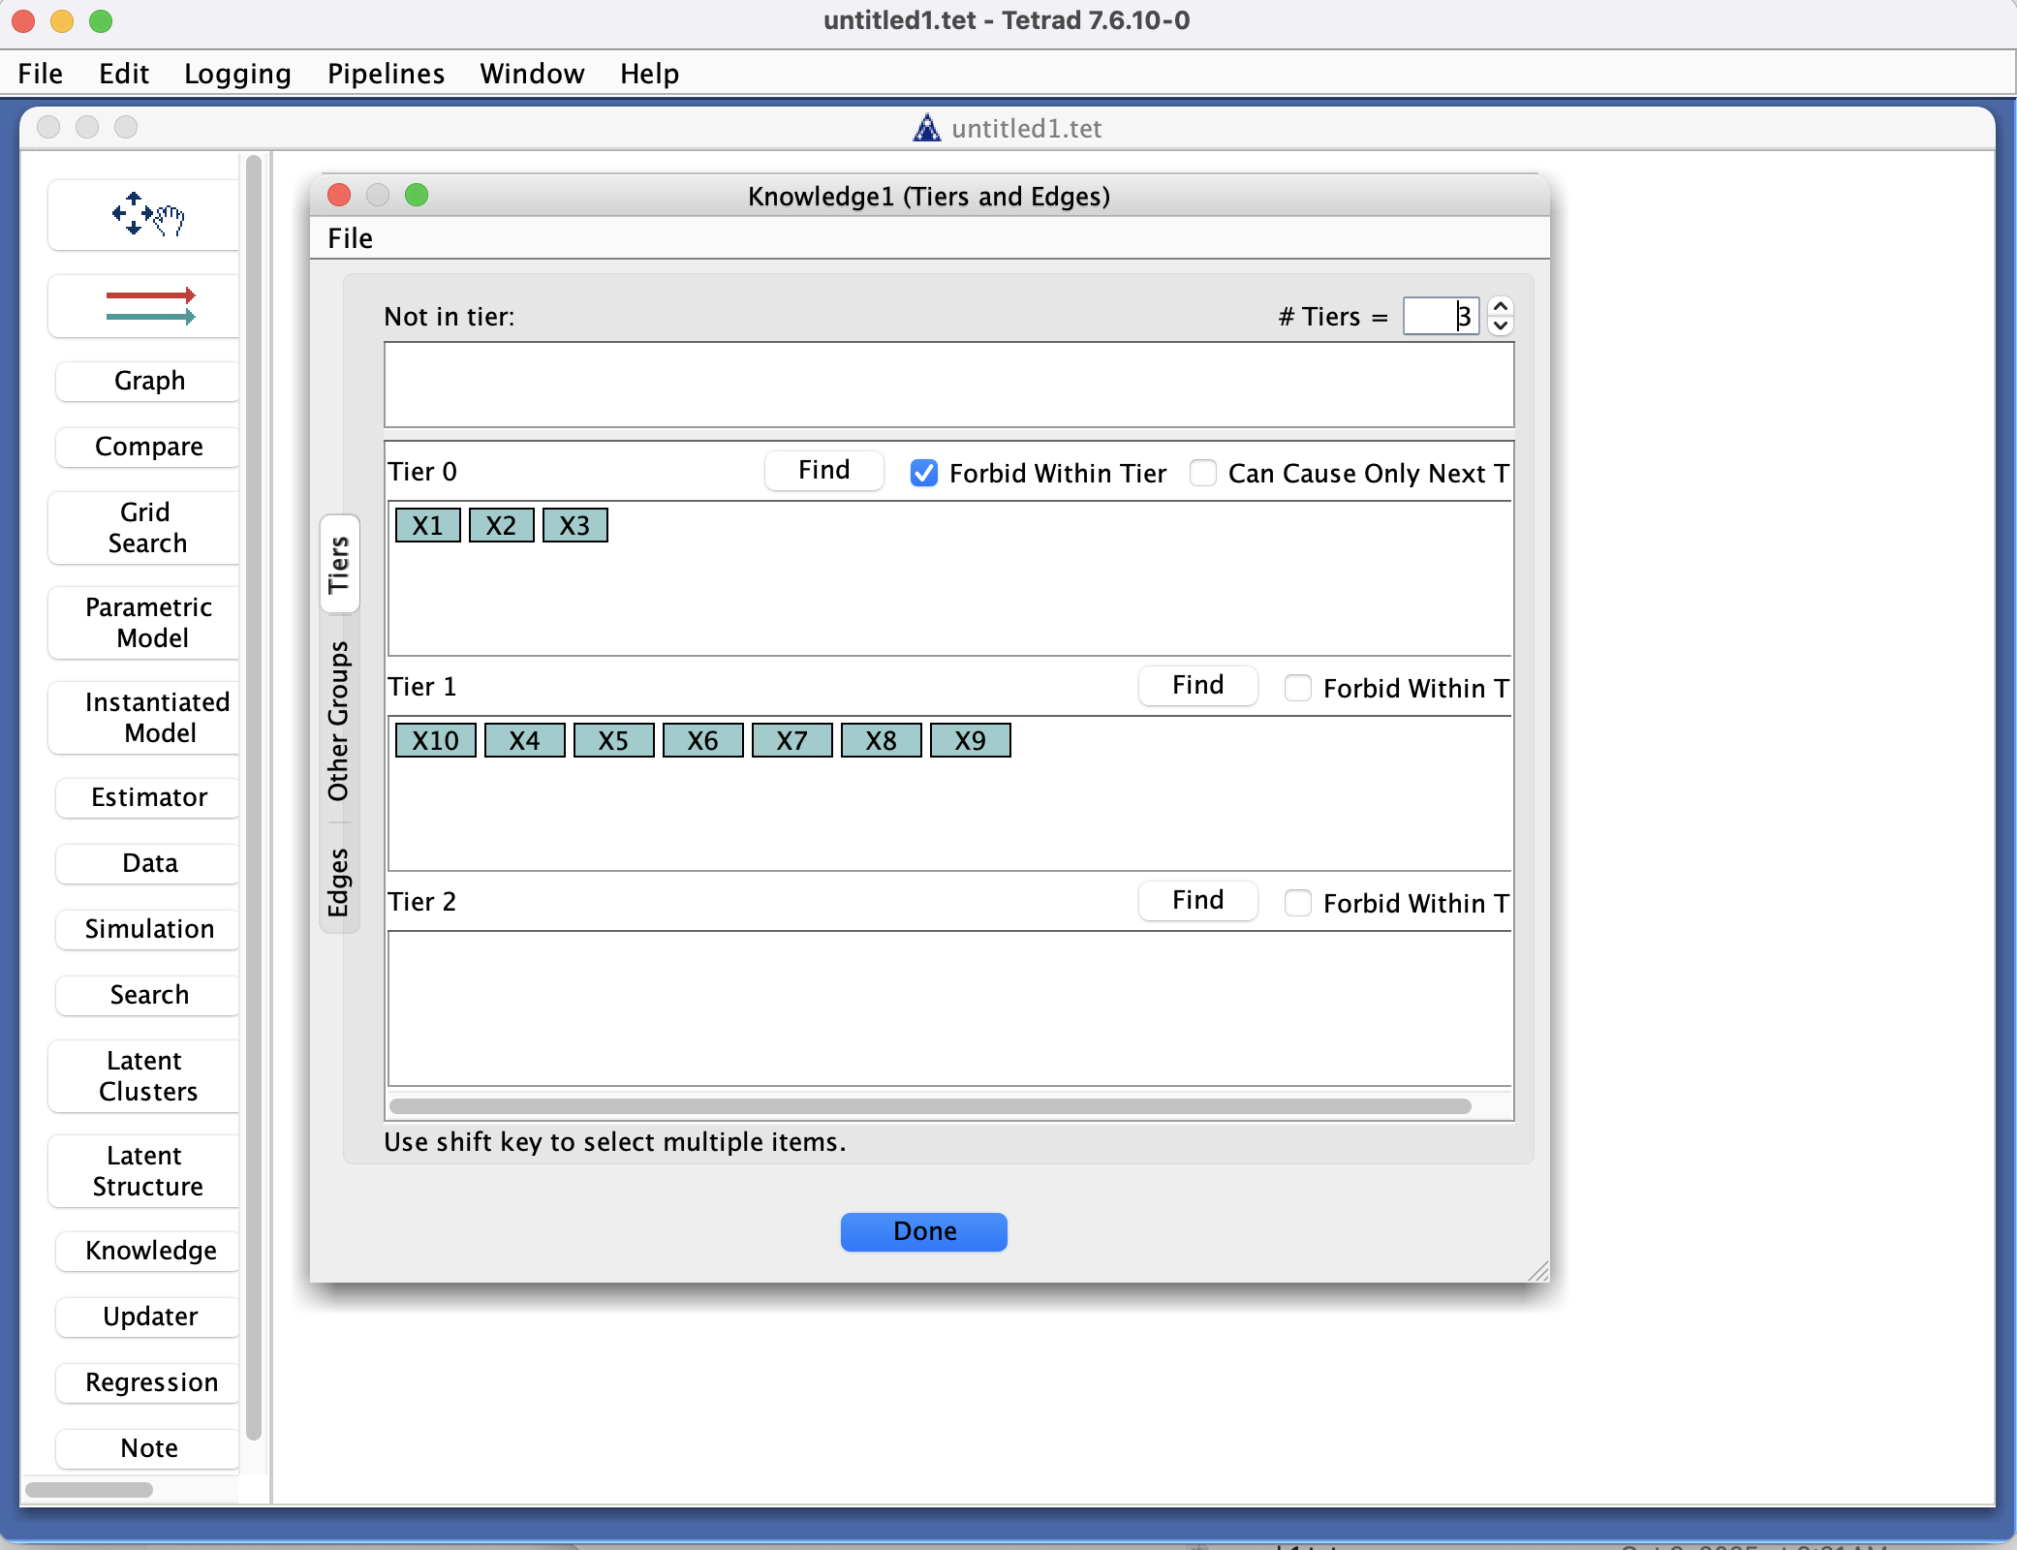Click Find button for Tier 1
This screenshot has width=2017, height=1550.
coord(1198,686)
